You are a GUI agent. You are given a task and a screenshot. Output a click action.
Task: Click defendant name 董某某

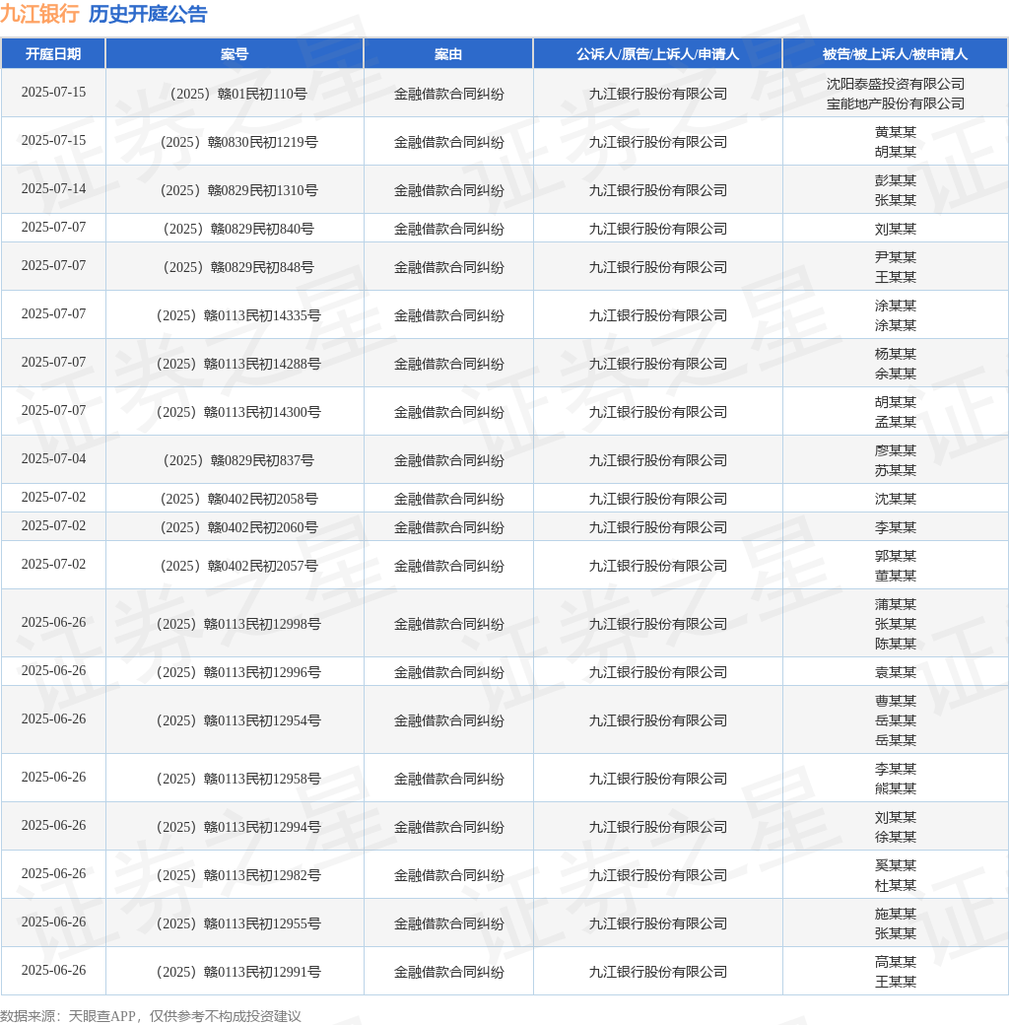coord(896,576)
